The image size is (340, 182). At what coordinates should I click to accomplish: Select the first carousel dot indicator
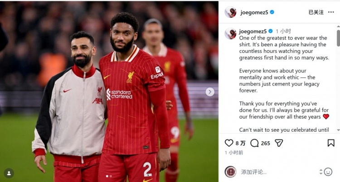tap(107, 176)
